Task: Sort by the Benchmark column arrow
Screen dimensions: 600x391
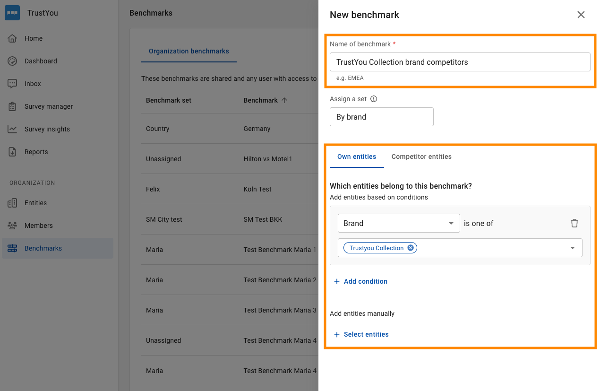Action: coord(284,100)
